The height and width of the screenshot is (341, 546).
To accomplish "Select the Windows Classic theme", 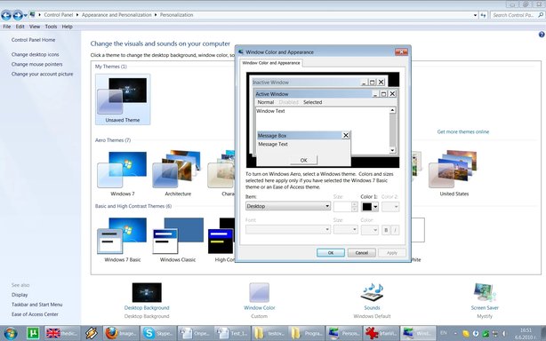I will tap(178, 240).
